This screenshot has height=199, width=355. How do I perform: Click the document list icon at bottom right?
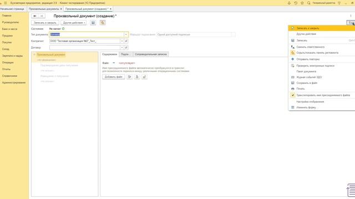[351, 190]
